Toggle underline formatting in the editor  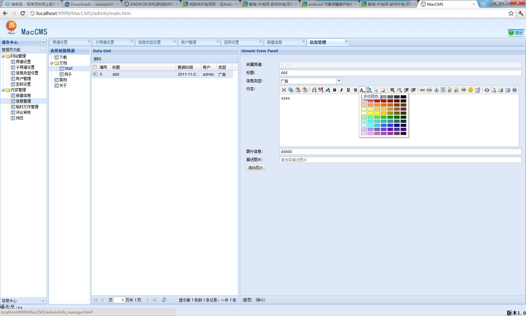pos(348,90)
